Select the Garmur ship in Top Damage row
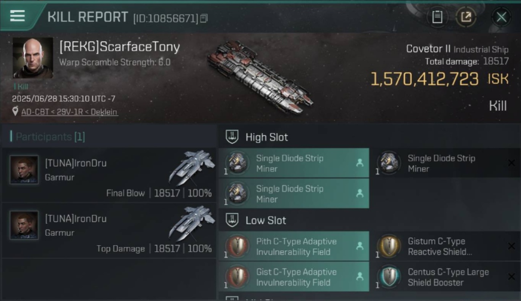Viewport: 521px width, 301px height. click(x=192, y=223)
